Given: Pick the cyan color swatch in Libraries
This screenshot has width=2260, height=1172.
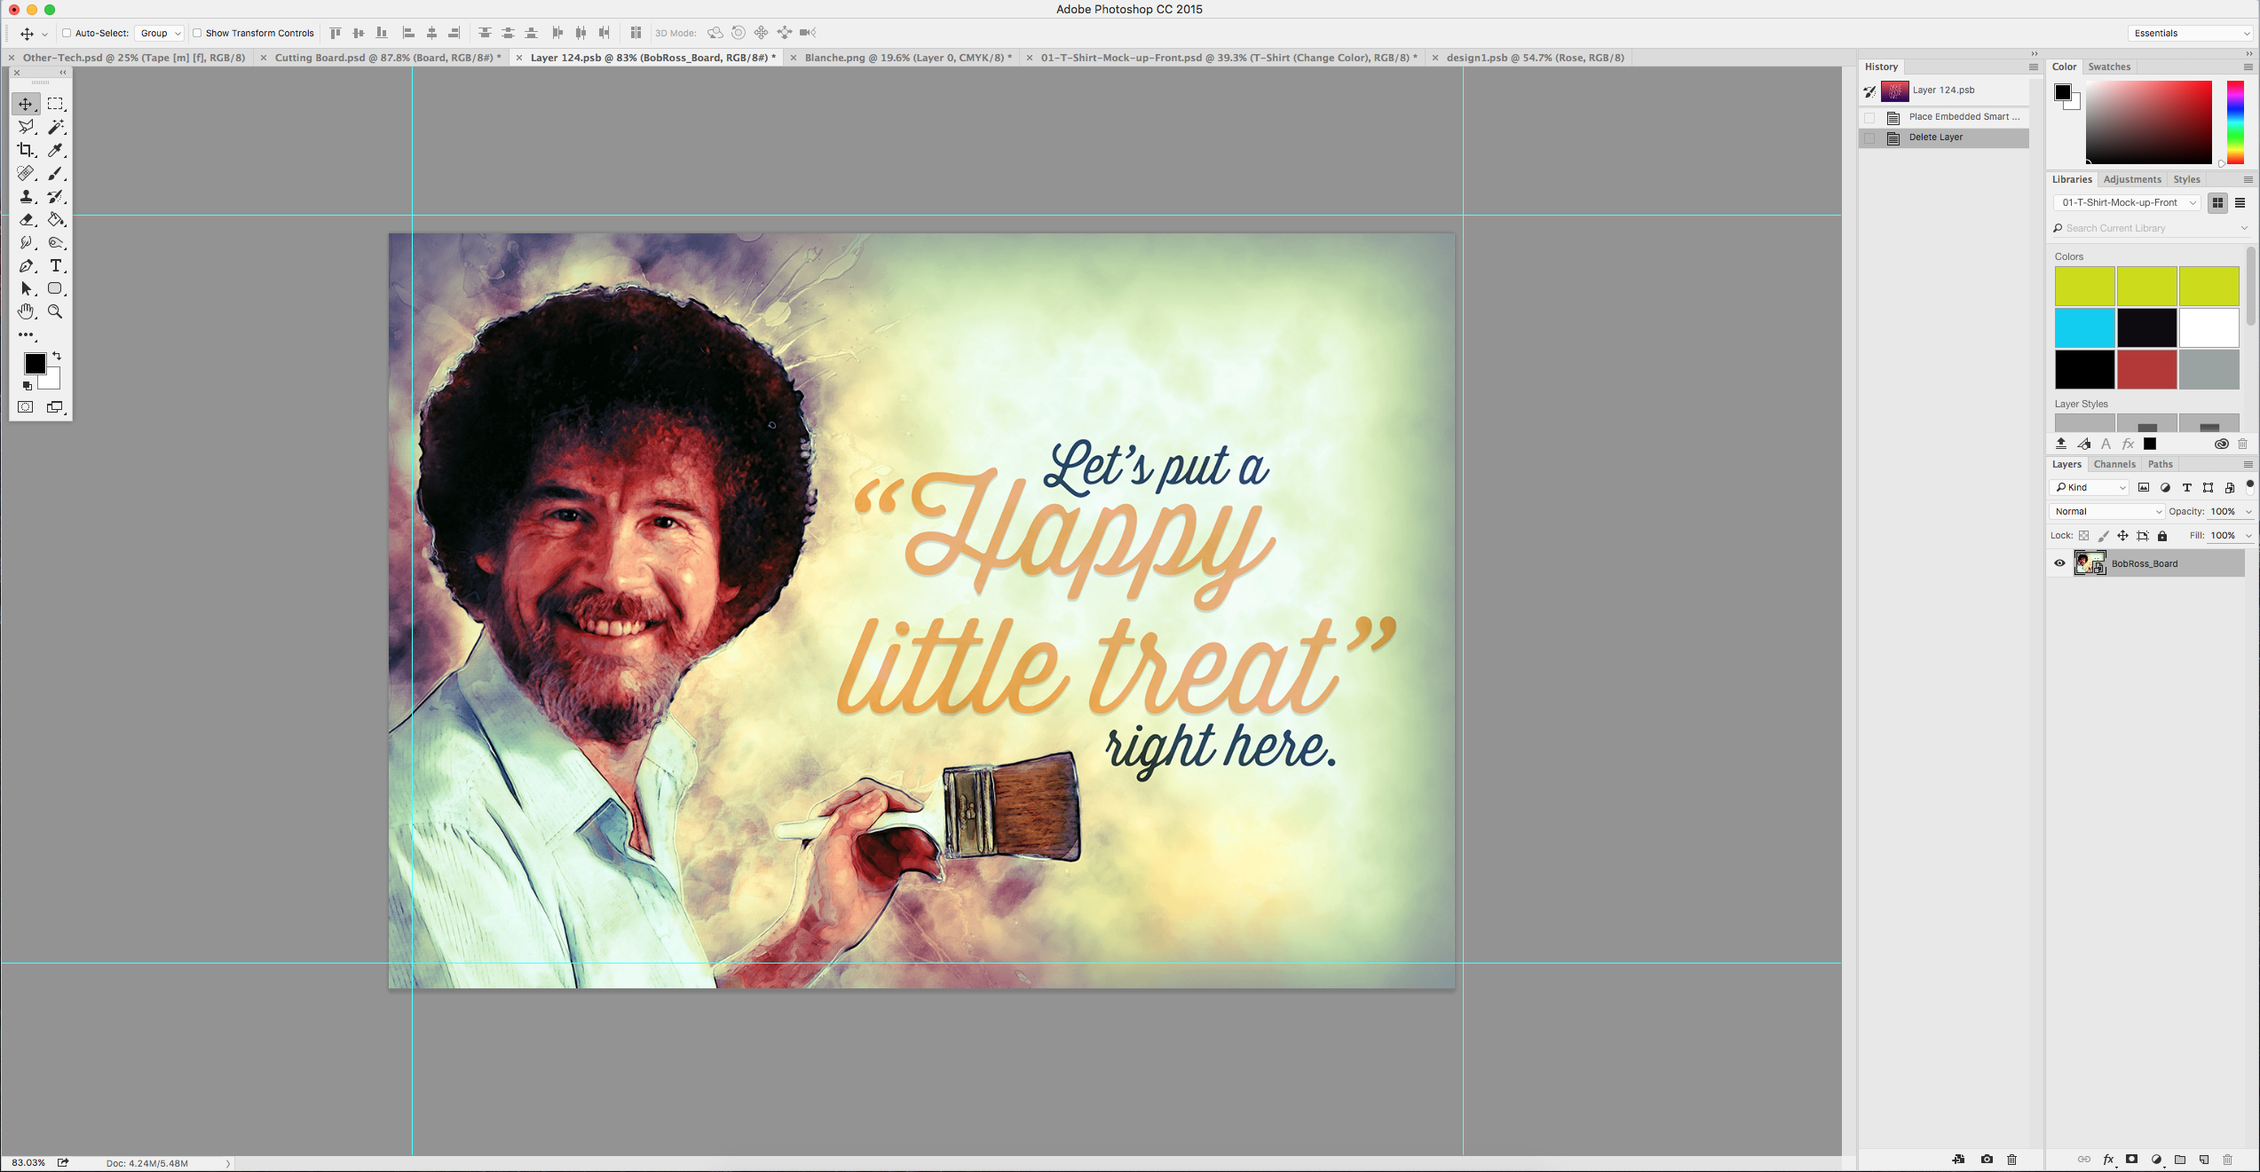Looking at the screenshot, I should click(2083, 328).
